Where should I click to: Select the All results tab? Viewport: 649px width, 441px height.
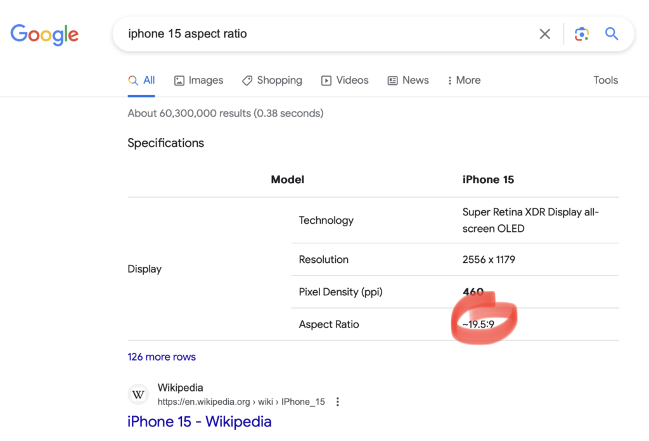pyautogui.click(x=141, y=80)
